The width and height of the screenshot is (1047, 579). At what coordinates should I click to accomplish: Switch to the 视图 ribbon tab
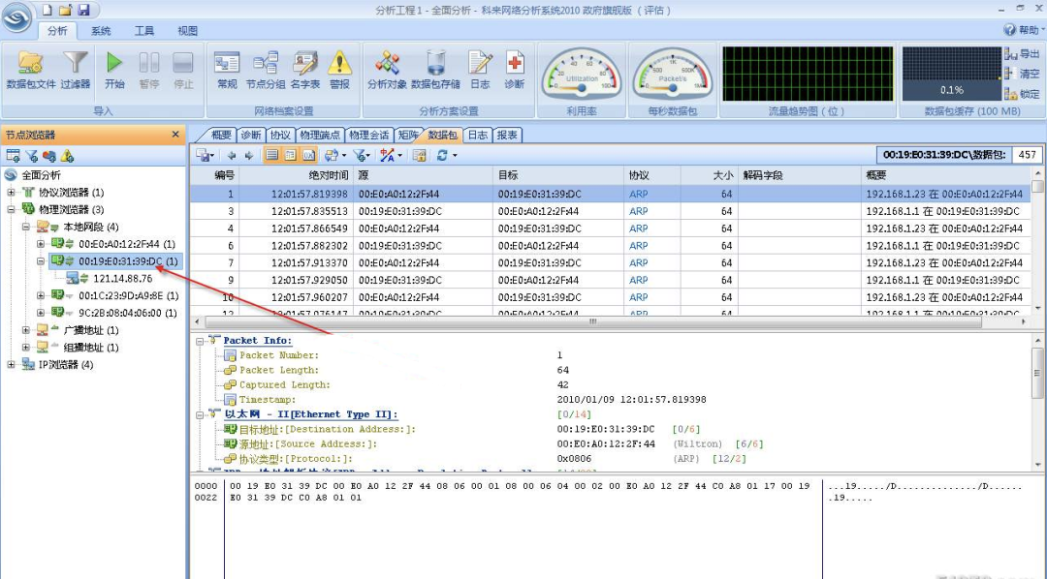point(188,31)
